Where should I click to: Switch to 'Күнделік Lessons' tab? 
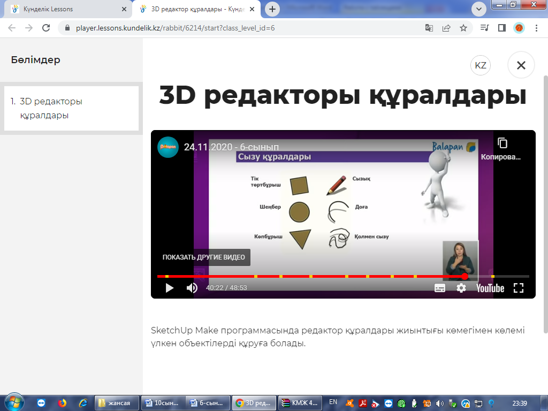tap(66, 9)
